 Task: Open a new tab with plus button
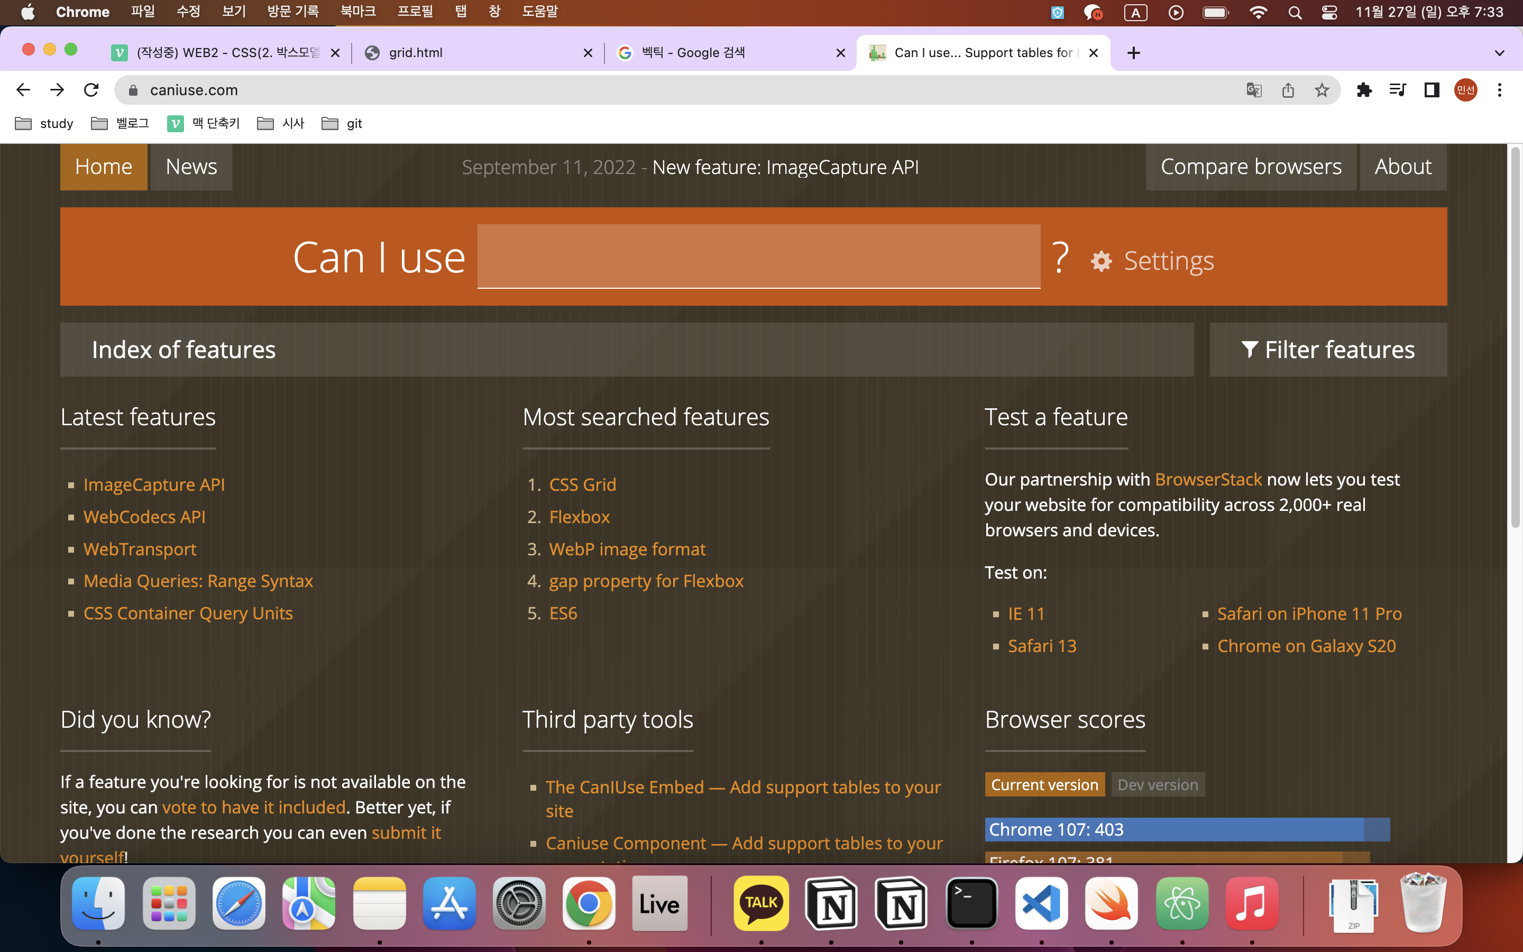point(1133,53)
